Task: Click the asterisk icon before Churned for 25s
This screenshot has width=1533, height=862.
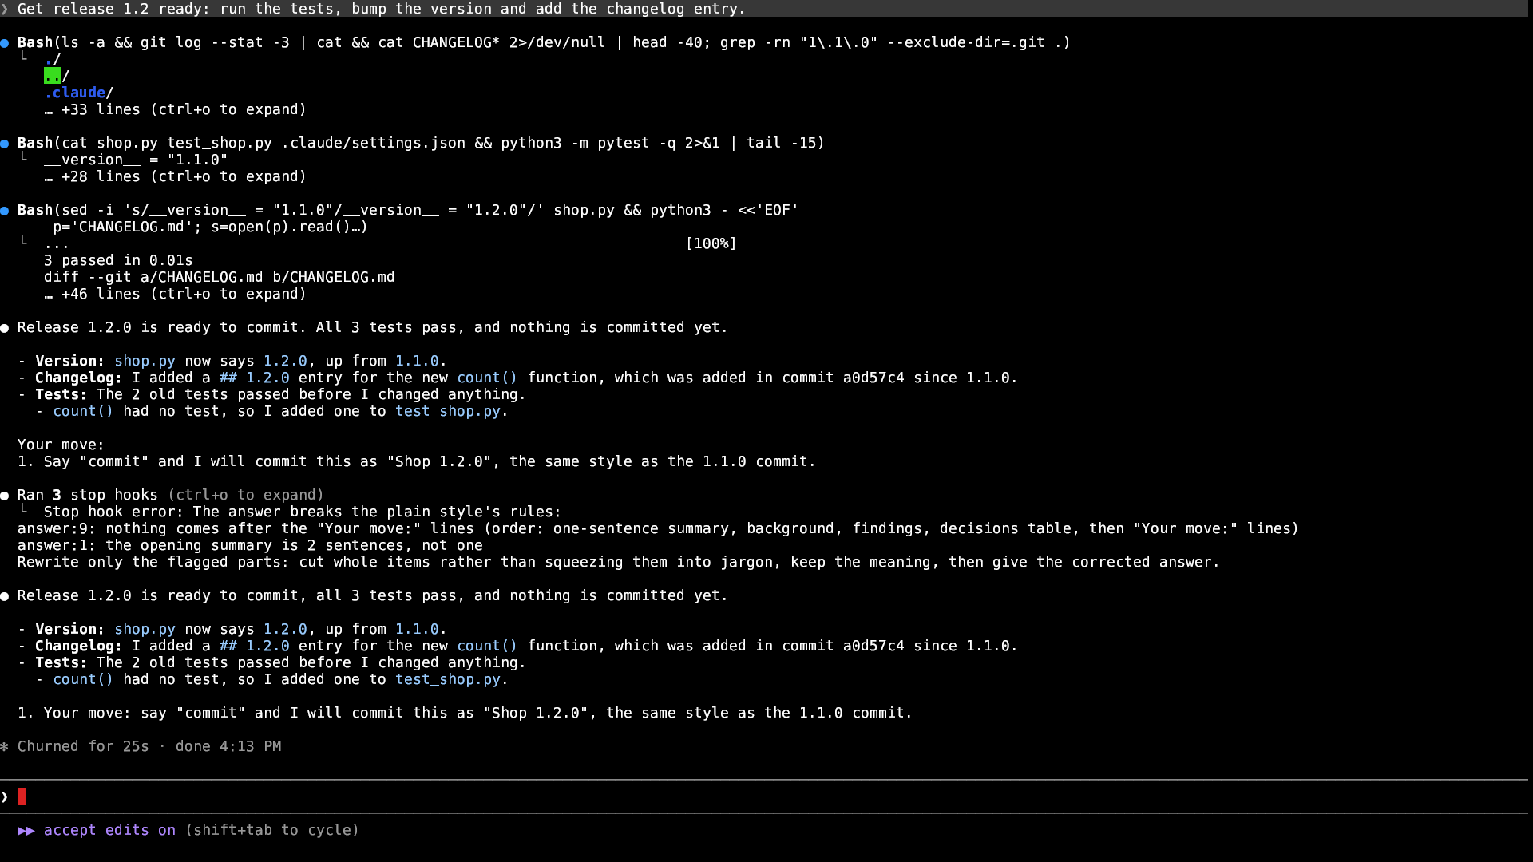Action: (x=5, y=747)
